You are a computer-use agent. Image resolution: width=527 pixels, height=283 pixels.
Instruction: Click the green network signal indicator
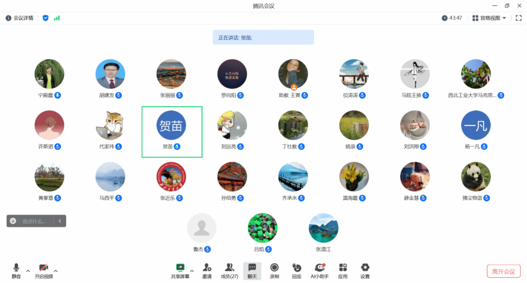coord(57,18)
